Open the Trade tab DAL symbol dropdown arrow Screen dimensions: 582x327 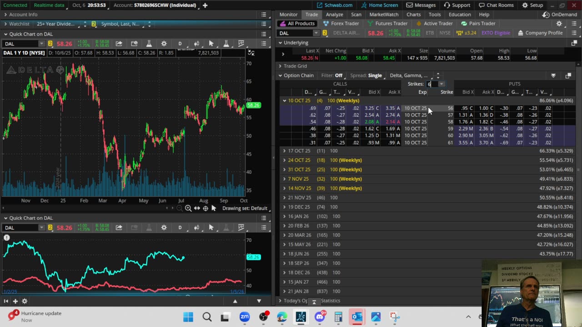[316, 33]
